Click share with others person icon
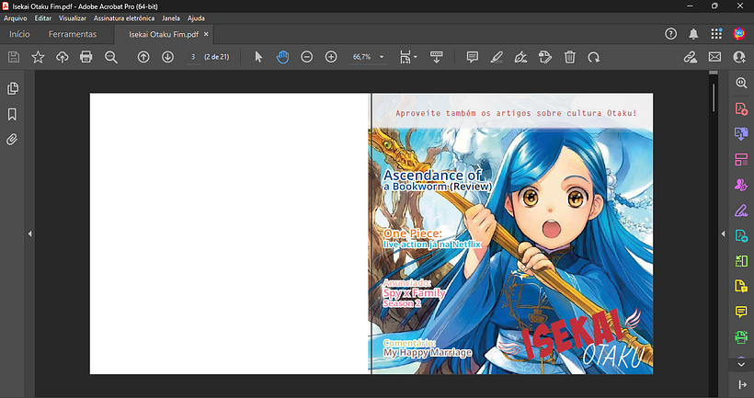This screenshot has height=398, width=754. 739,57
